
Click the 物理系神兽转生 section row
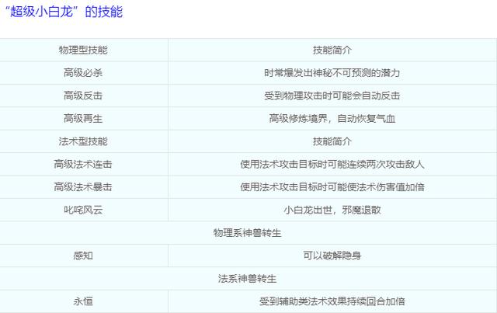(248, 233)
